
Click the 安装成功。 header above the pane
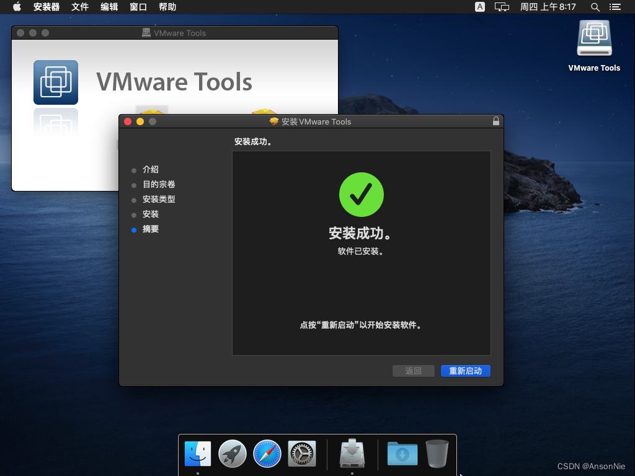pos(254,142)
